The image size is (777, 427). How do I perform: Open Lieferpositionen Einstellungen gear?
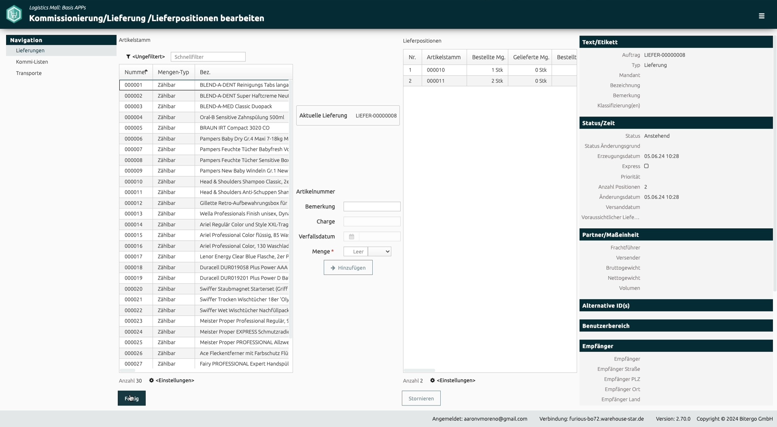432,380
